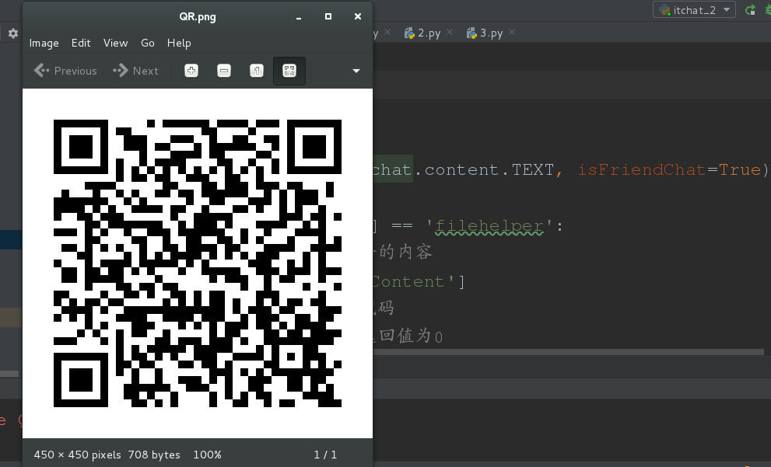771x467 pixels.
Task: Click the settings gear on the left edge
Action: (x=12, y=34)
